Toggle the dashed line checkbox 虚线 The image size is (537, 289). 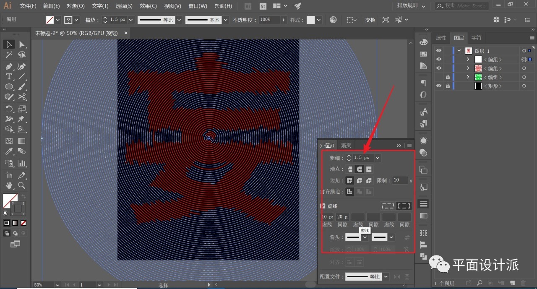[x=323, y=206]
